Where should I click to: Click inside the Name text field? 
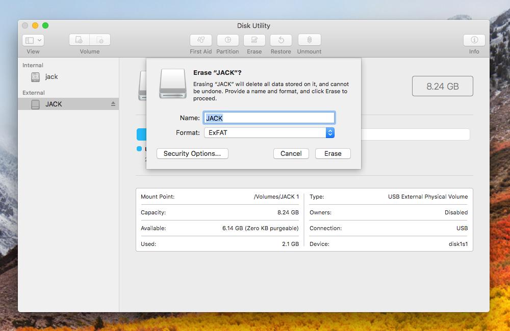pos(269,118)
